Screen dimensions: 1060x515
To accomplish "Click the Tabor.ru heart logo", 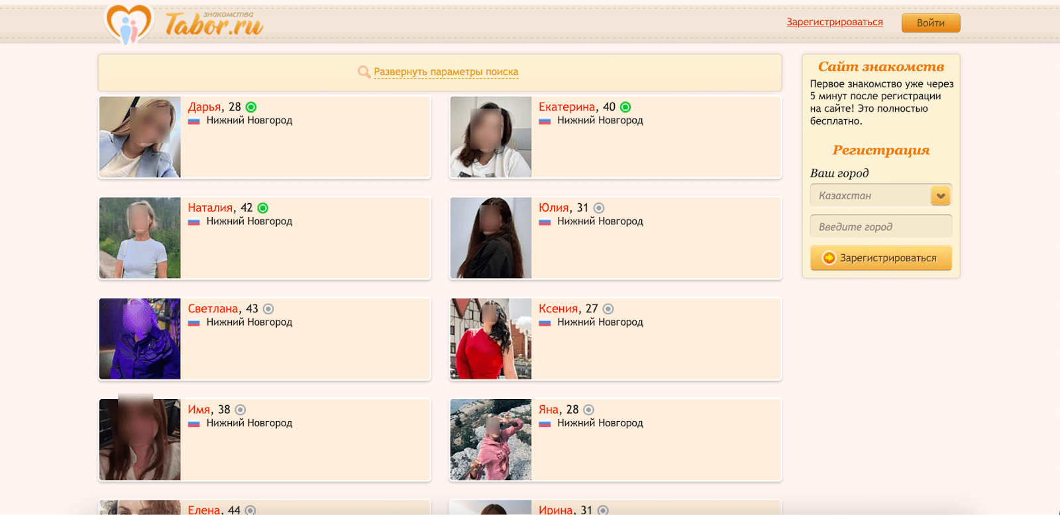I will (x=129, y=24).
